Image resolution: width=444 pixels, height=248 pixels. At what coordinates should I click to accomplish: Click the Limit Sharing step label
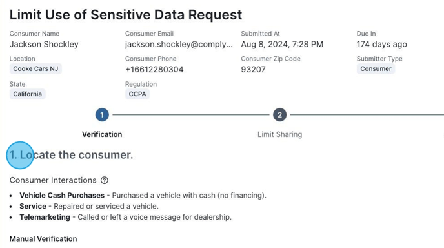pyautogui.click(x=280, y=134)
